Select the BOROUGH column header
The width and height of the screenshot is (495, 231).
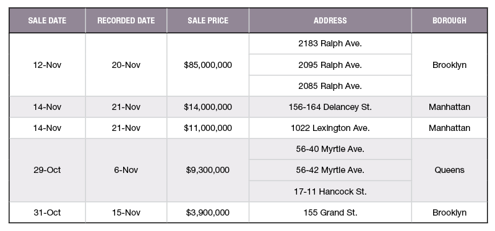(x=449, y=20)
